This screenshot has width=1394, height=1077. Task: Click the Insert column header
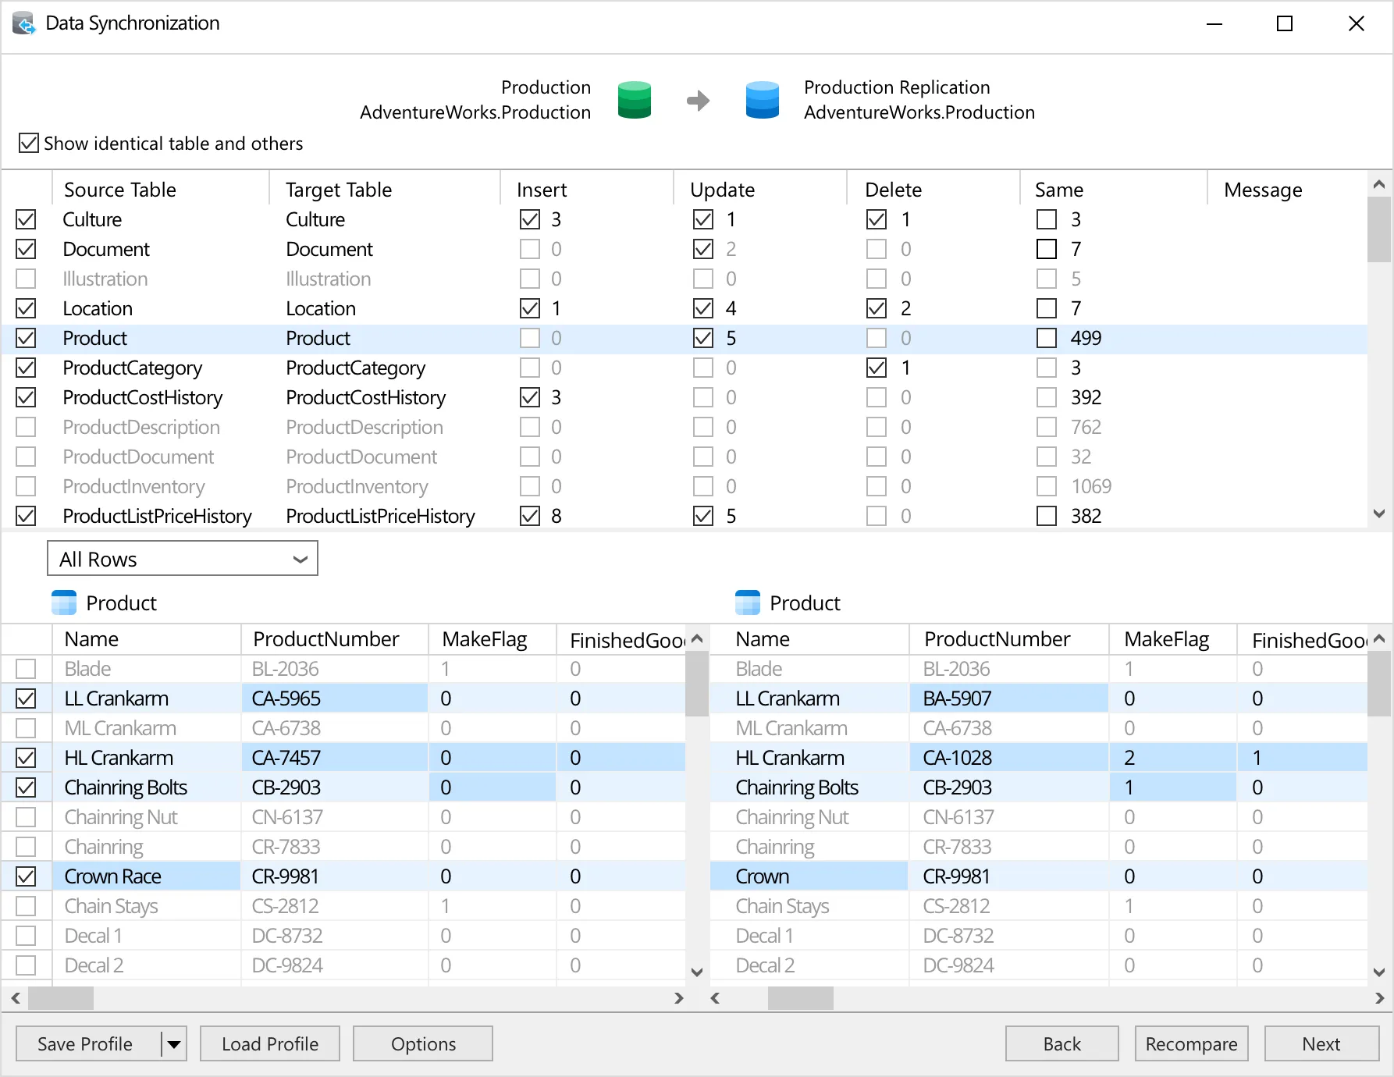[586, 190]
